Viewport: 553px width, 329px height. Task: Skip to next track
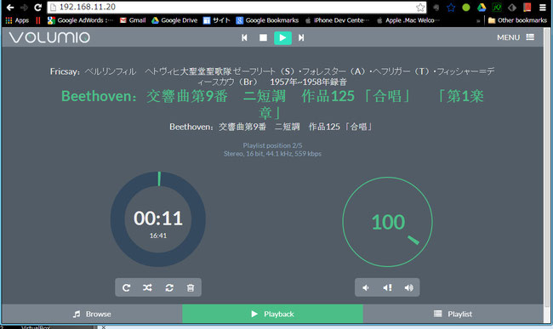301,37
